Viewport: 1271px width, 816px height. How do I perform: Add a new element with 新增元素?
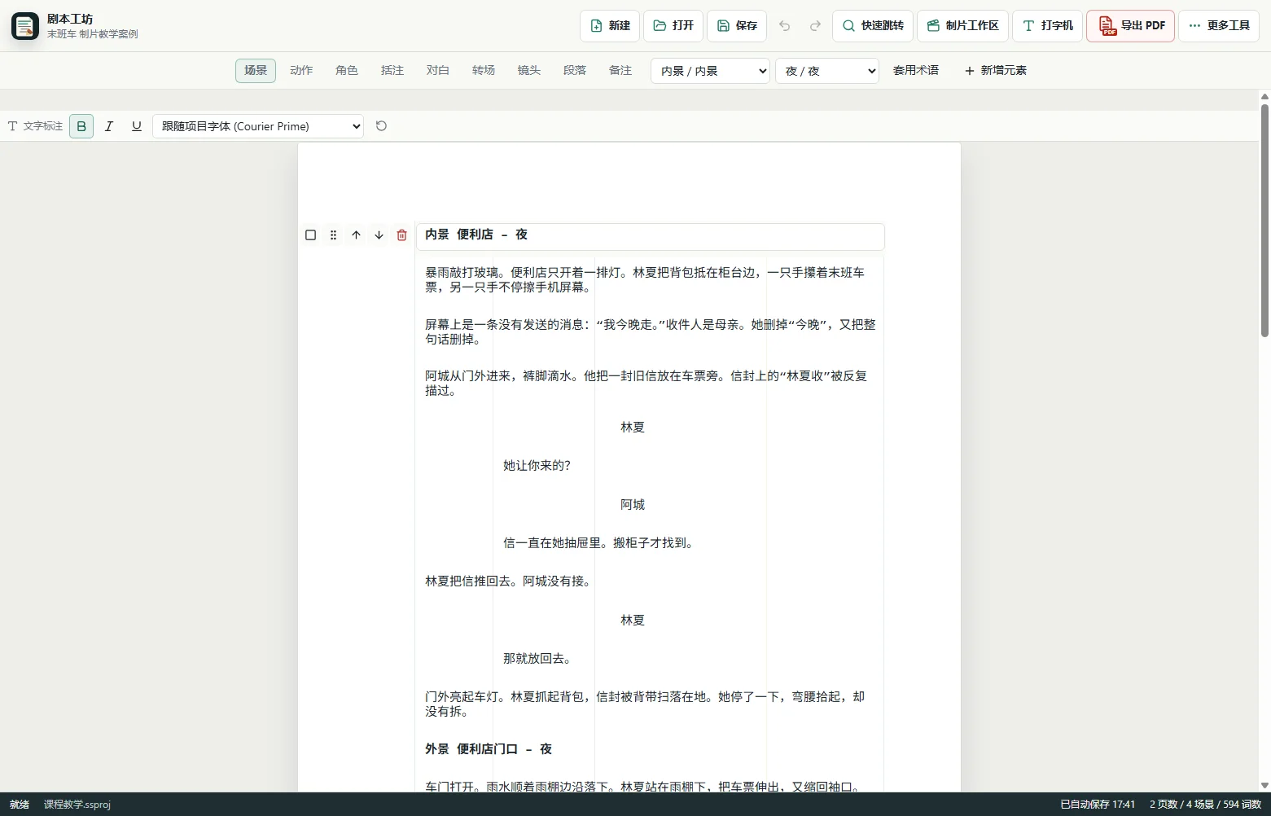click(x=996, y=71)
